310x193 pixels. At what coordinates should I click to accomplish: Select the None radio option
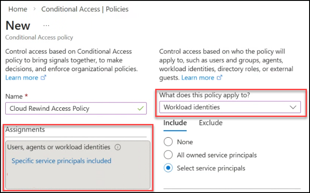pos(168,142)
